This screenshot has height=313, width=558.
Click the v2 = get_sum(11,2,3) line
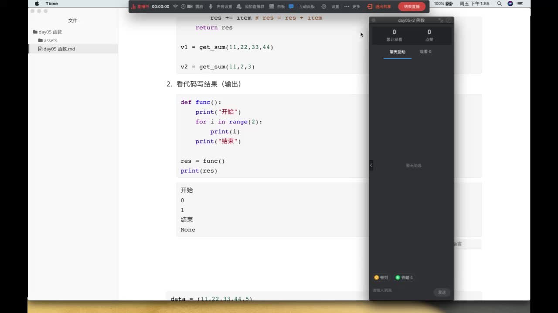[x=218, y=67]
